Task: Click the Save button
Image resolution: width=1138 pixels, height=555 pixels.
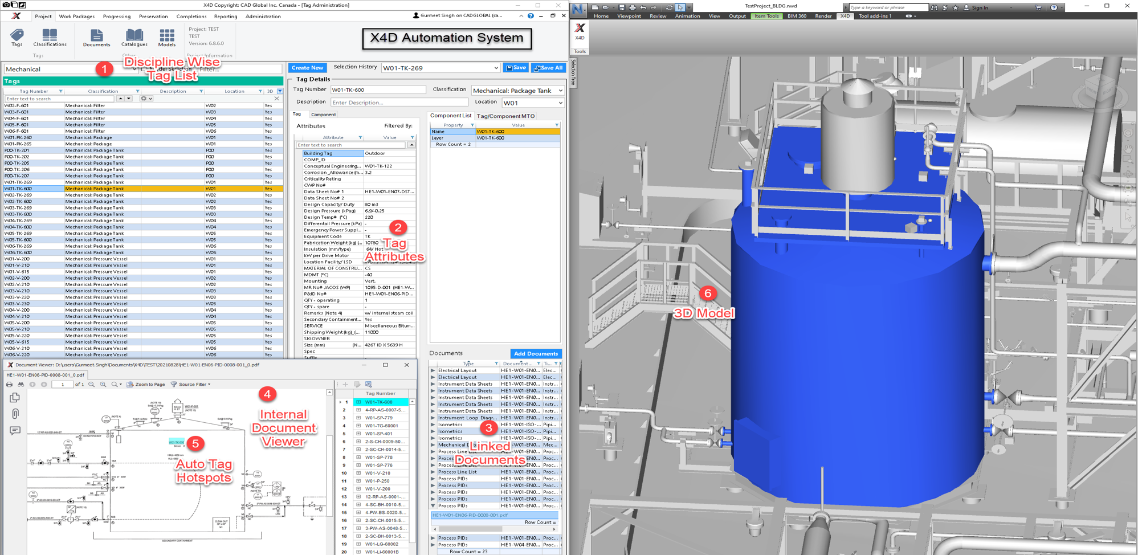Action: pos(516,68)
